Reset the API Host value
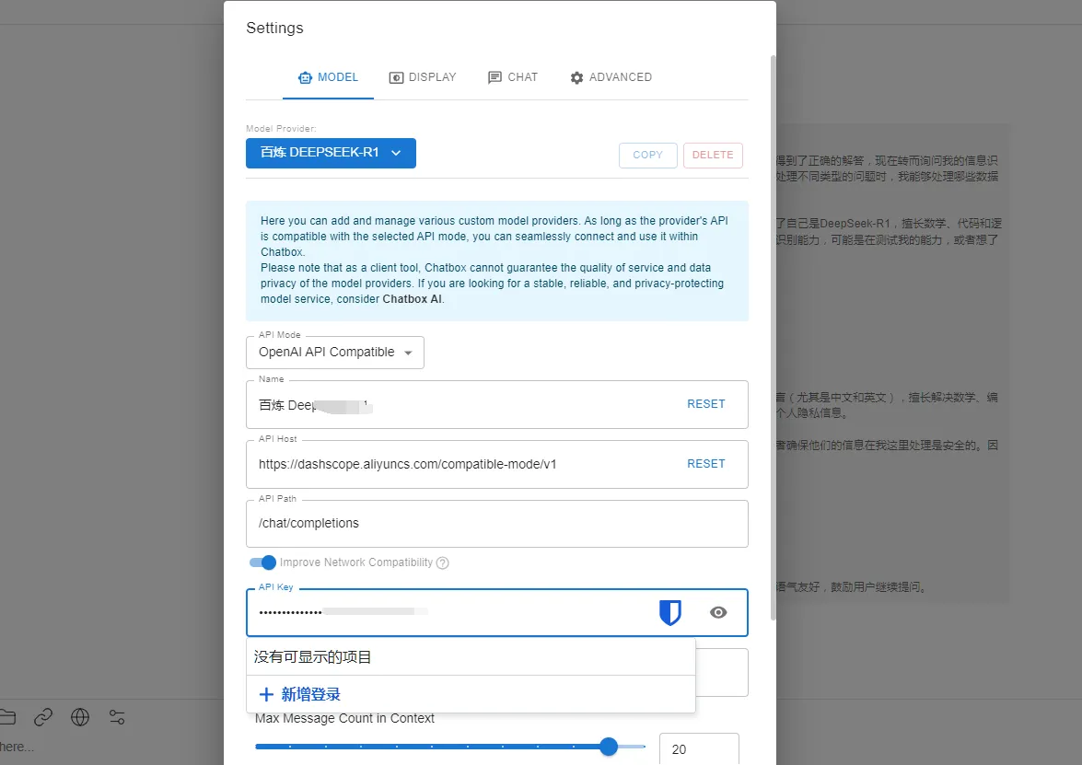The width and height of the screenshot is (1082, 765). [706, 464]
